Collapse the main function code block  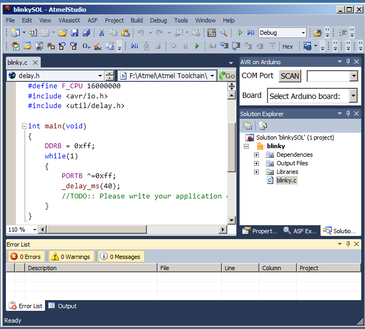tap(24, 126)
